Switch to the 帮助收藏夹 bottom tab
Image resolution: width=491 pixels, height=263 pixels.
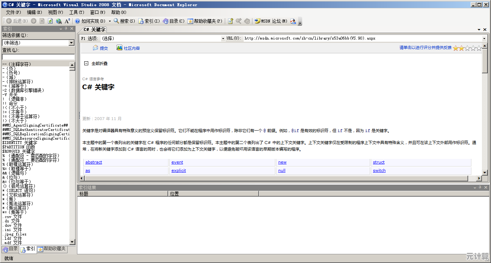point(52,249)
